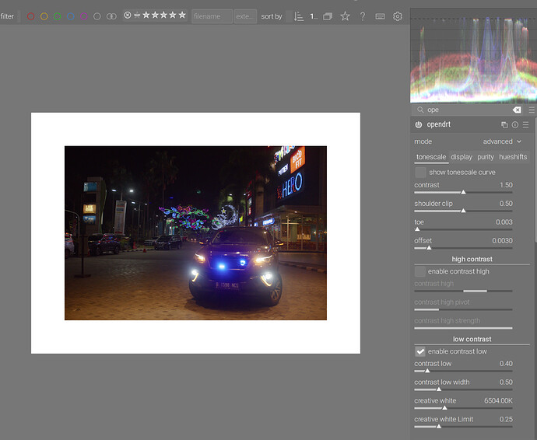This screenshot has width=537, height=440.
Task: Clear the module search text
Action: point(517,110)
